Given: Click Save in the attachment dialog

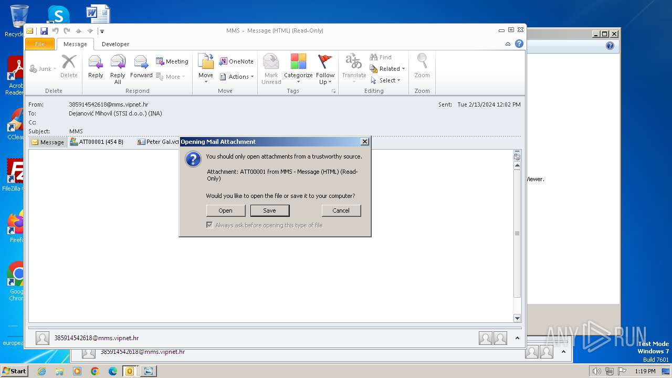Looking at the screenshot, I should [x=270, y=211].
